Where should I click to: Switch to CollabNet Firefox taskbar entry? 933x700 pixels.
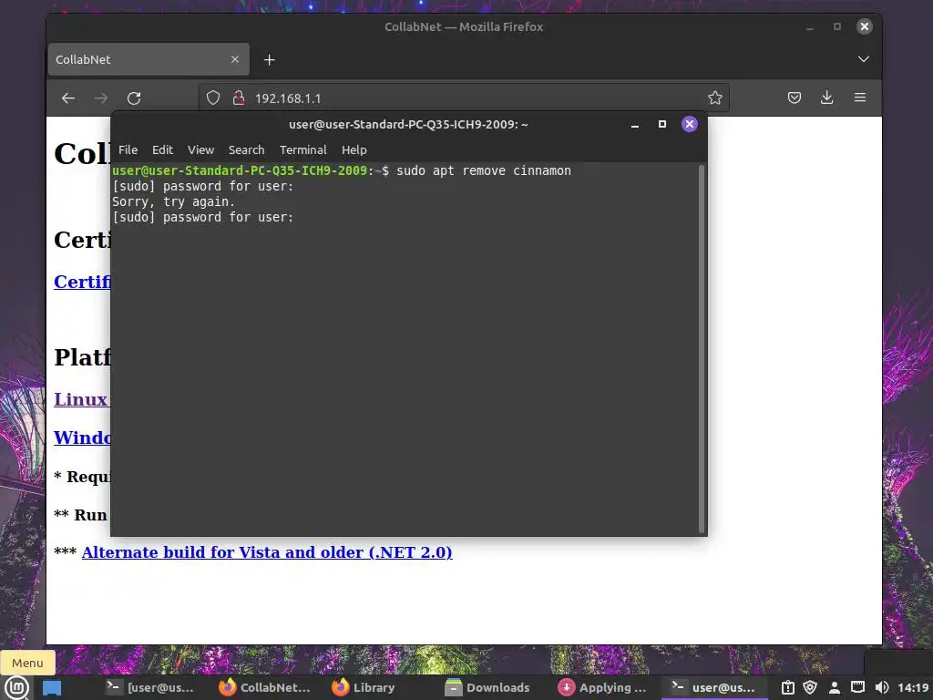pos(264,687)
